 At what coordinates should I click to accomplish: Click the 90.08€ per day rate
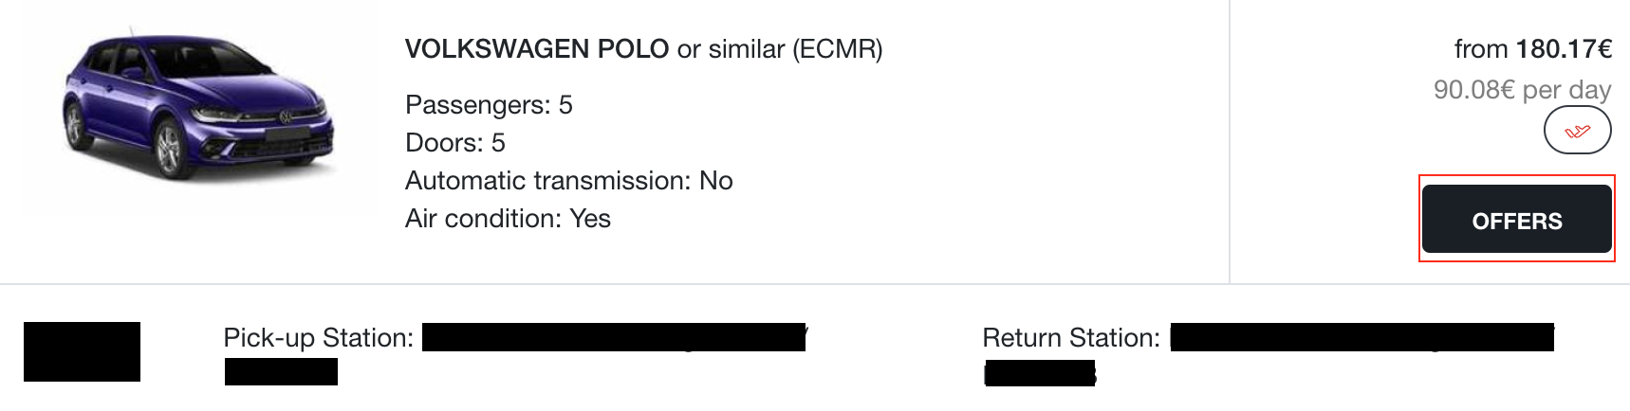pyautogui.click(x=1522, y=90)
